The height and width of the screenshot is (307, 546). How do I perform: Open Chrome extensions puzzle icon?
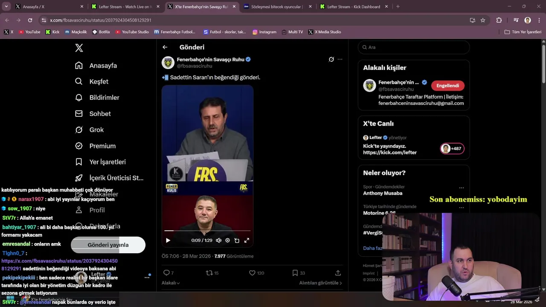(x=499, y=20)
